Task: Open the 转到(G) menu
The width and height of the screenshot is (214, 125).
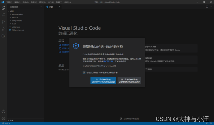Action: point(42,2)
